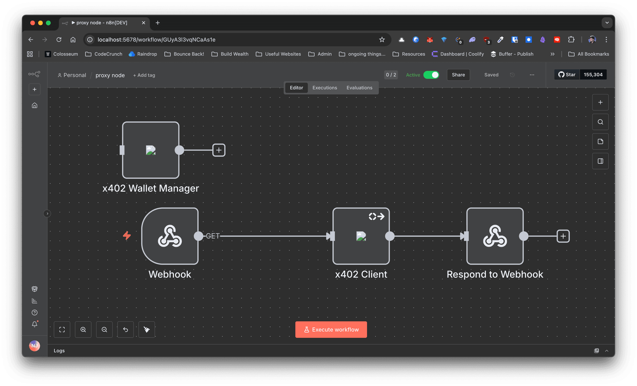
Task: Click the zoom to fit canvas icon
Action: click(x=62, y=330)
